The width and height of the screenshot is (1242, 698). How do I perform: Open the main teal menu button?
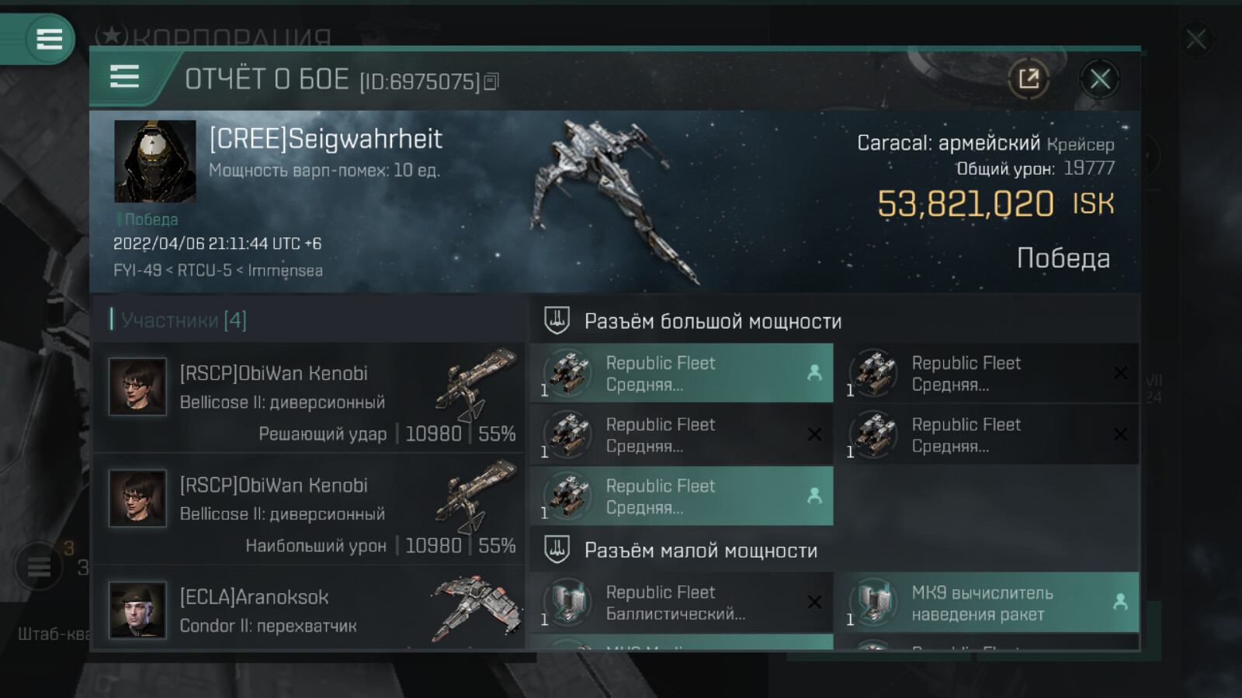(49, 38)
